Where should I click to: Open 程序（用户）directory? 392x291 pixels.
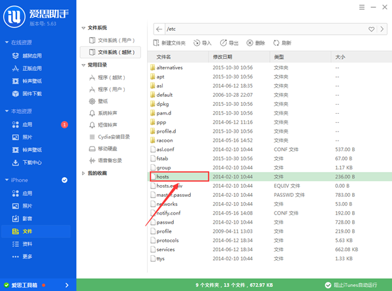coord(107,90)
